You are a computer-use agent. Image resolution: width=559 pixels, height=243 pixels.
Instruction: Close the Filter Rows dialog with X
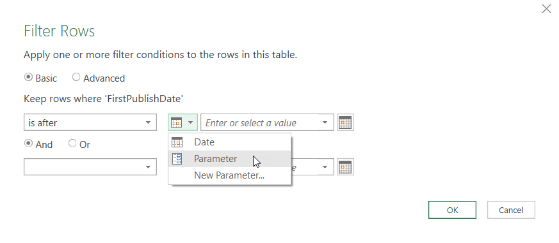(546, 9)
